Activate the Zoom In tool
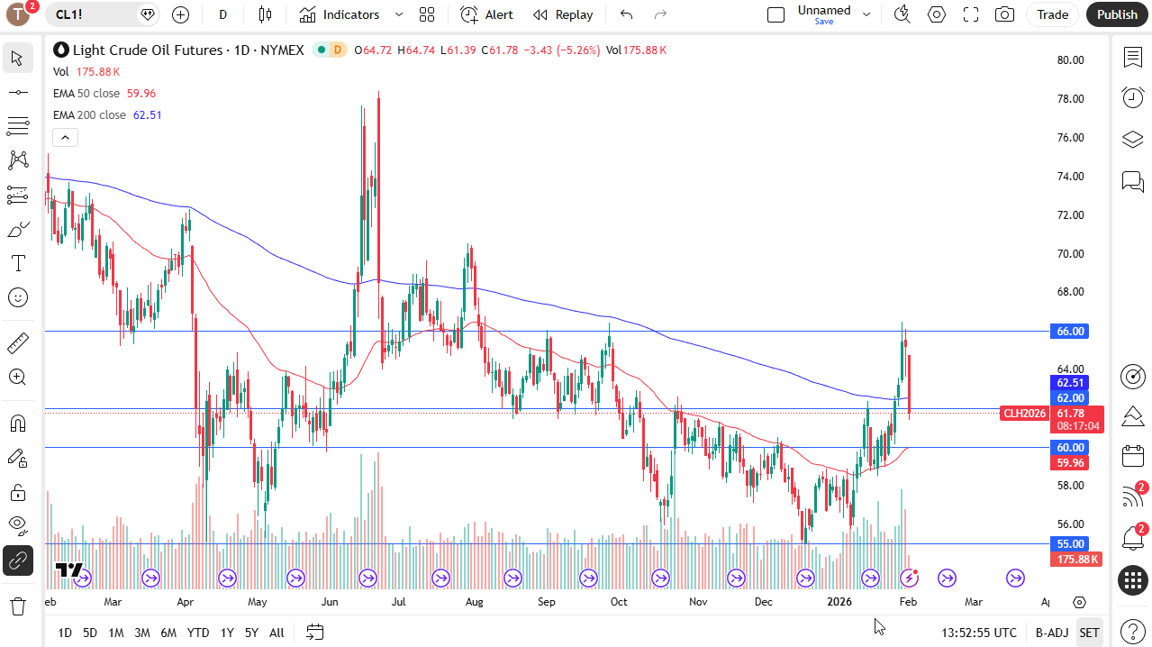 pyautogui.click(x=17, y=377)
